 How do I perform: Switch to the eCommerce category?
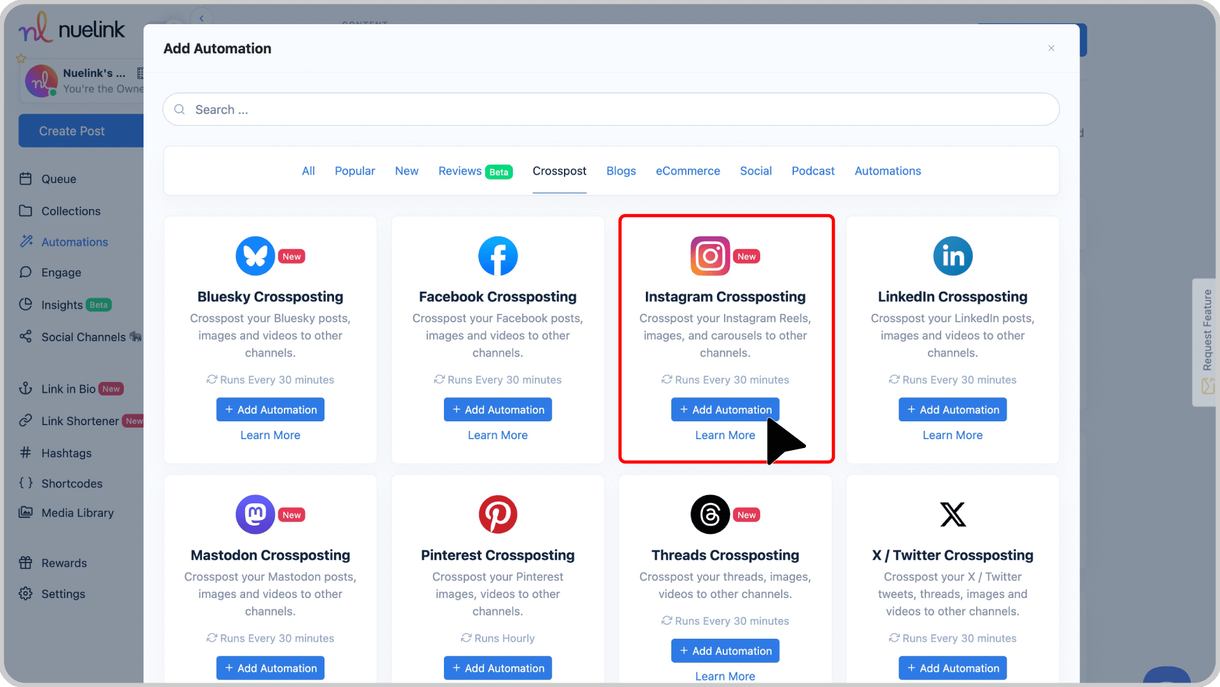(x=688, y=171)
